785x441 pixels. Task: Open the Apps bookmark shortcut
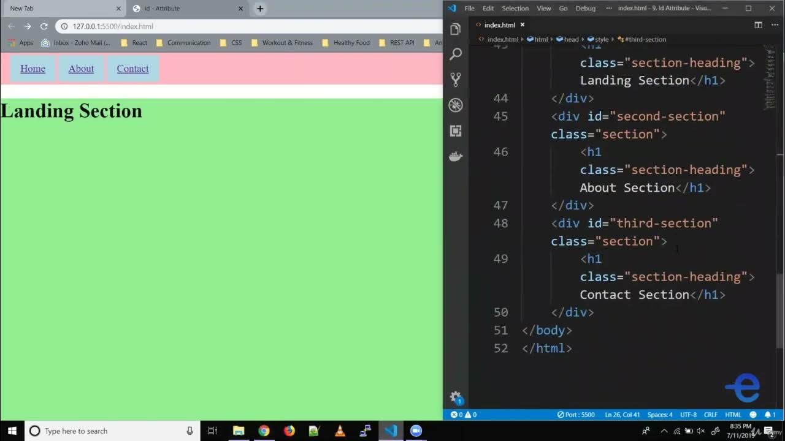(x=20, y=43)
